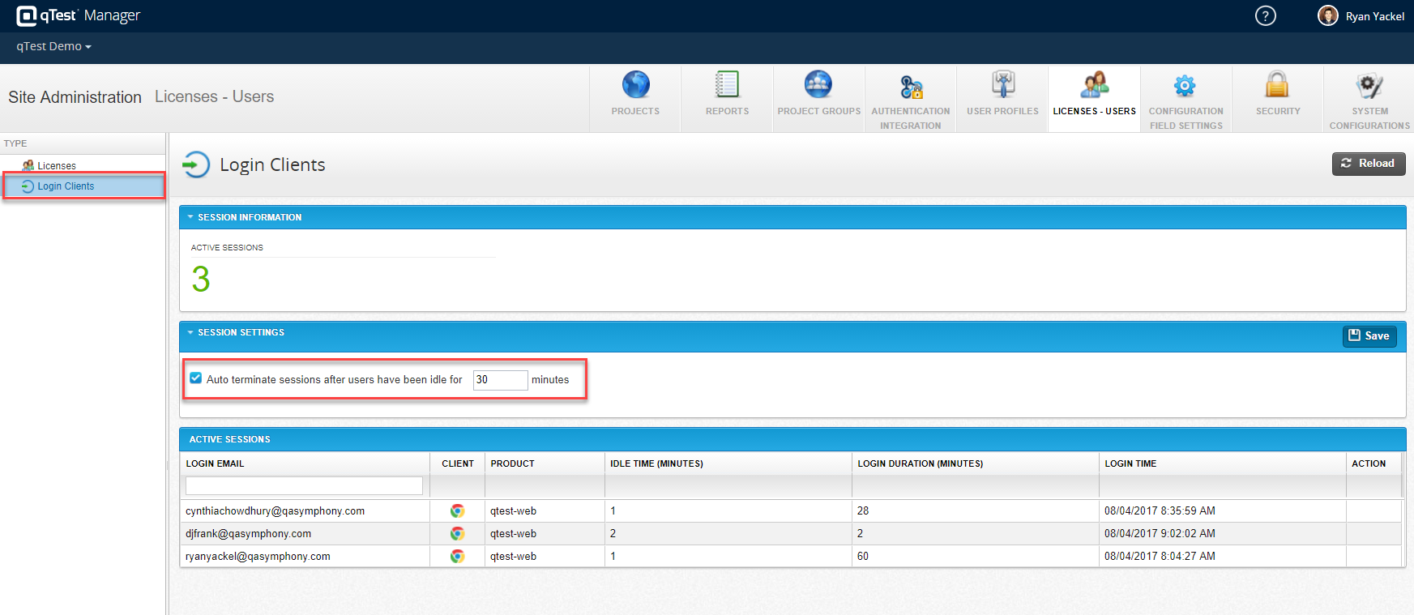
Task: Select Login Clients in the sidebar
Action: click(x=66, y=186)
